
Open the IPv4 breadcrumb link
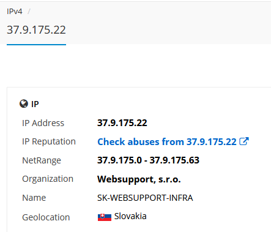click(15, 12)
